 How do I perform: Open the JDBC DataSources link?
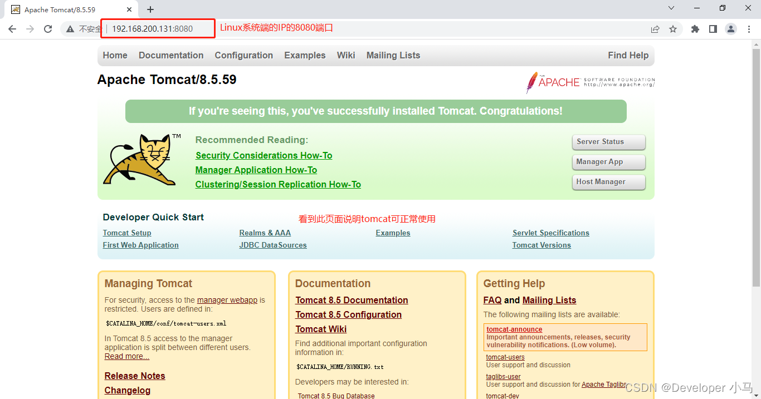click(x=273, y=245)
